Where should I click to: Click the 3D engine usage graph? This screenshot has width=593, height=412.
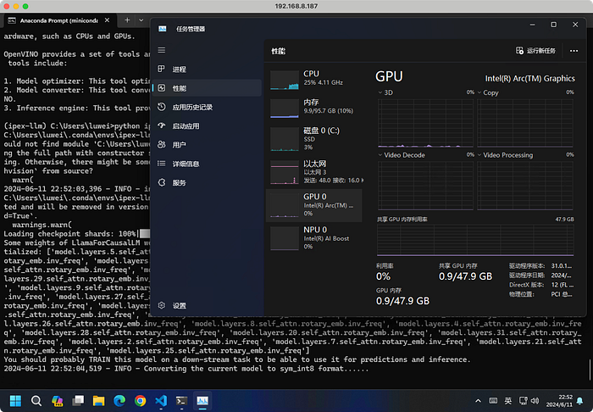point(425,123)
